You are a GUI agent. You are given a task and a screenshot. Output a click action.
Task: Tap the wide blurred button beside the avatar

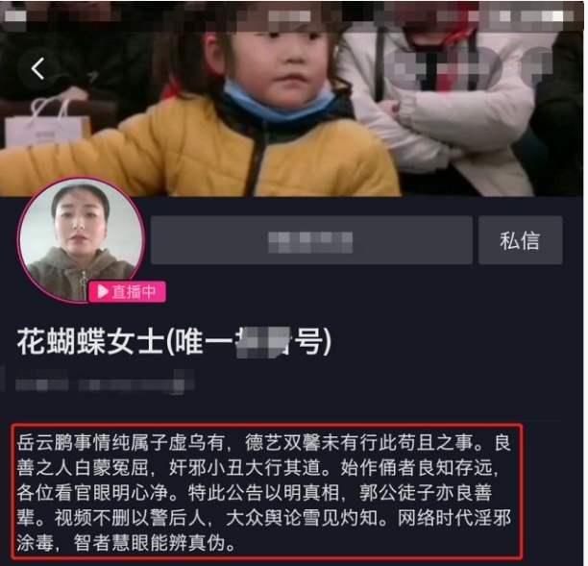point(311,240)
